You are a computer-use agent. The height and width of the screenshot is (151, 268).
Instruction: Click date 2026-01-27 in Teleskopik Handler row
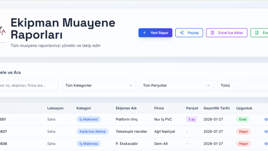pos(213,131)
